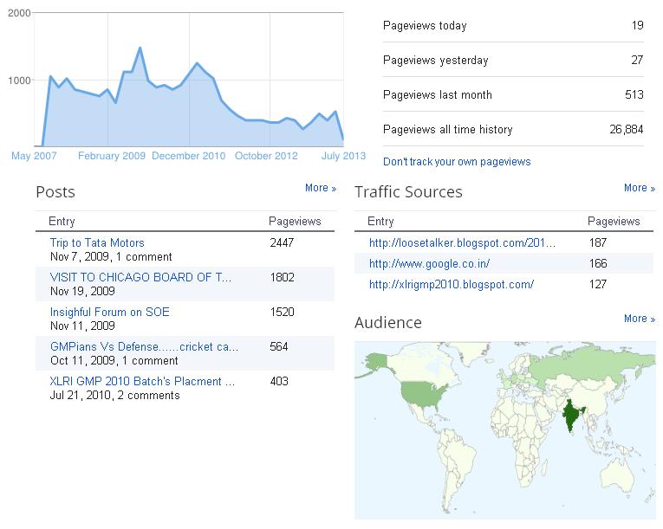The height and width of the screenshot is (529, 663).
Task: Click 'Don't track your own pageviews' link
Action: point(457,161)
